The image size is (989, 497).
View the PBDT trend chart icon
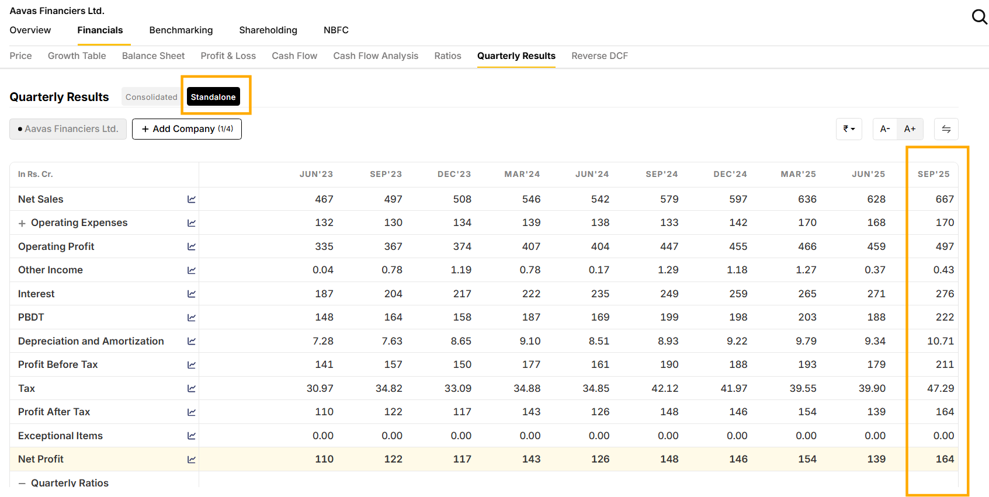[x=191, y=318]
